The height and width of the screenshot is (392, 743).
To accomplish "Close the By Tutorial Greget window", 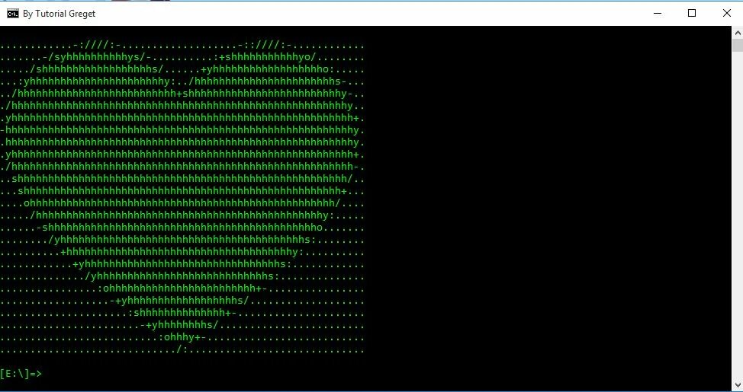I will tap(726, 13).
